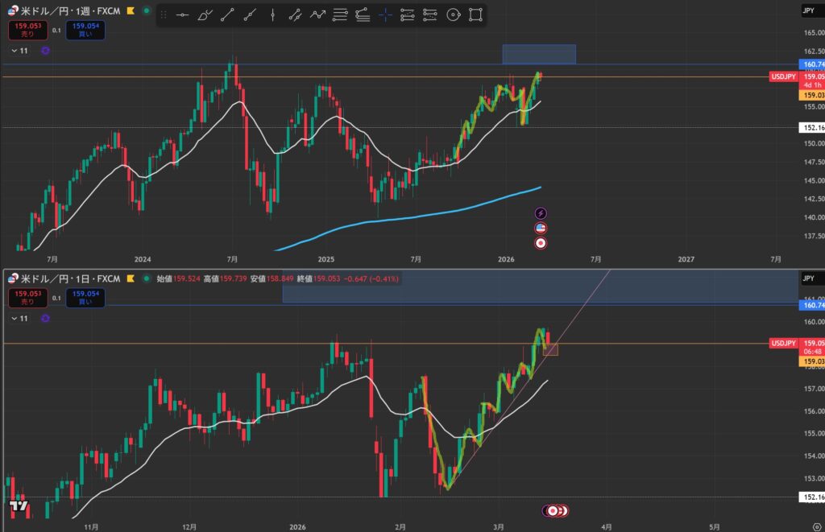The width and height of the screenshot is (825, 532).
Task: Expand the weekly chart's 11 indicators legend
Action: [x=20, y=50]
